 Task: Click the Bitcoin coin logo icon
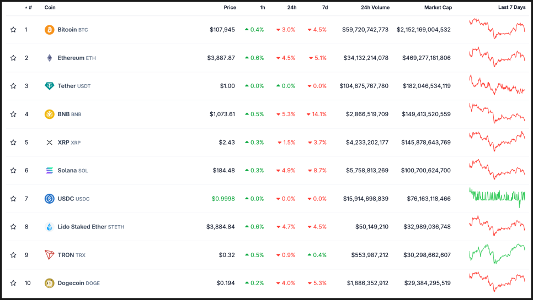point(50,30)
